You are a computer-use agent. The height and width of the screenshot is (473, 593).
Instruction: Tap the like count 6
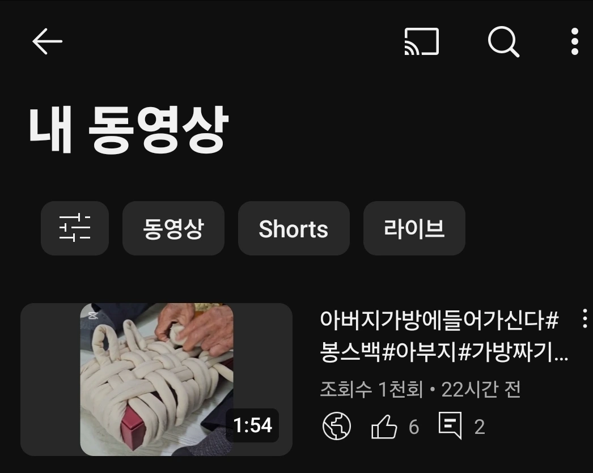[414, 427]
